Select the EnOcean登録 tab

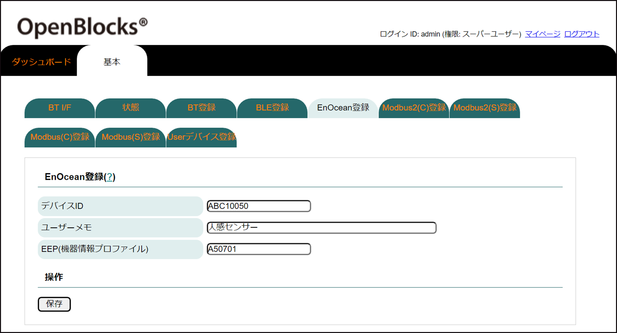[343, 108]
